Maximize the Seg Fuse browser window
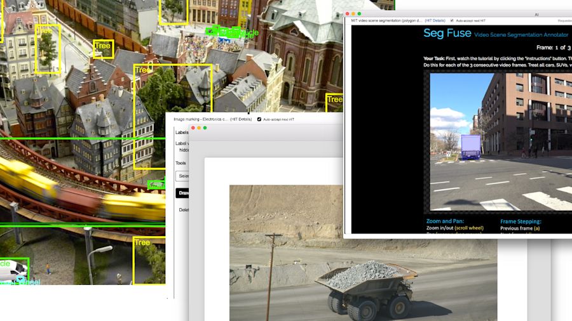This screenshot has height=321, width=572. tap(359, 14)
